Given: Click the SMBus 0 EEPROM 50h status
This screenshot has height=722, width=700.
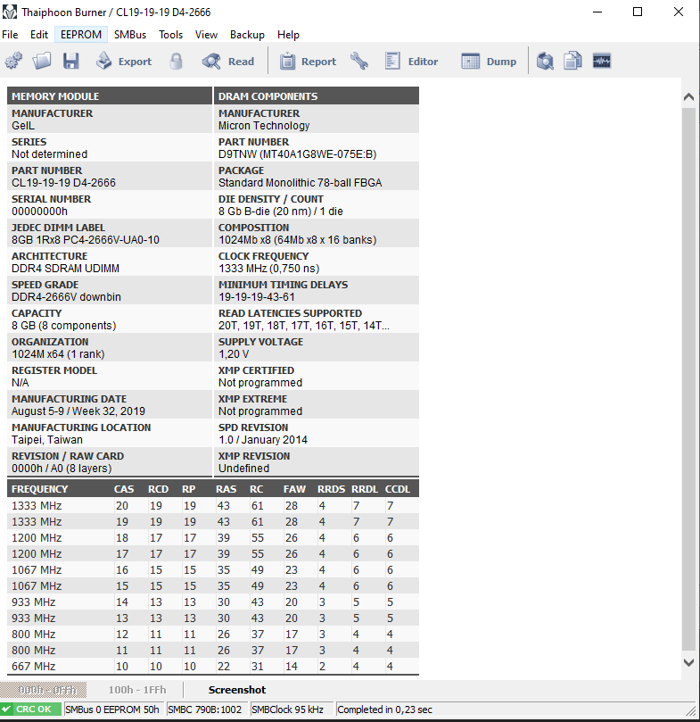Looking at the screenshot, I should pyautogui.click(x=112, y=710).
